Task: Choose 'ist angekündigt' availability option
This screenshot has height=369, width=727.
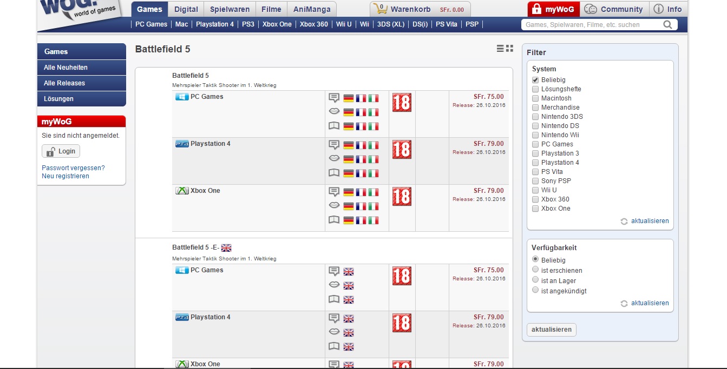Action: click(535, 290)
